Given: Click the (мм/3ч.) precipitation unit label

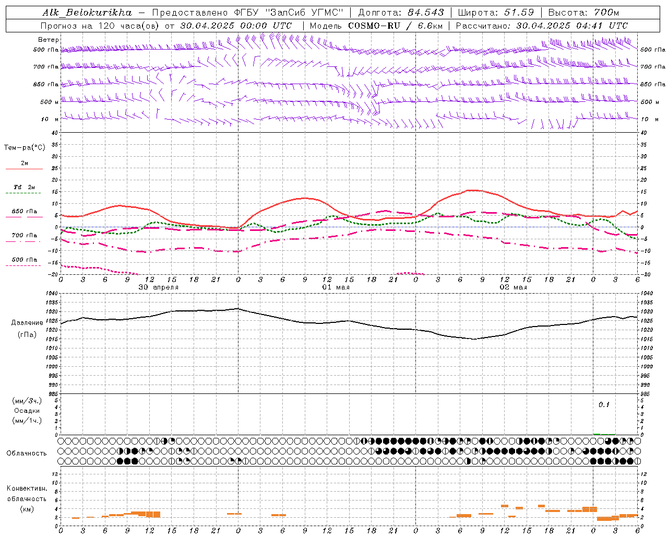Looking at the screenshot, I should 27,401.
